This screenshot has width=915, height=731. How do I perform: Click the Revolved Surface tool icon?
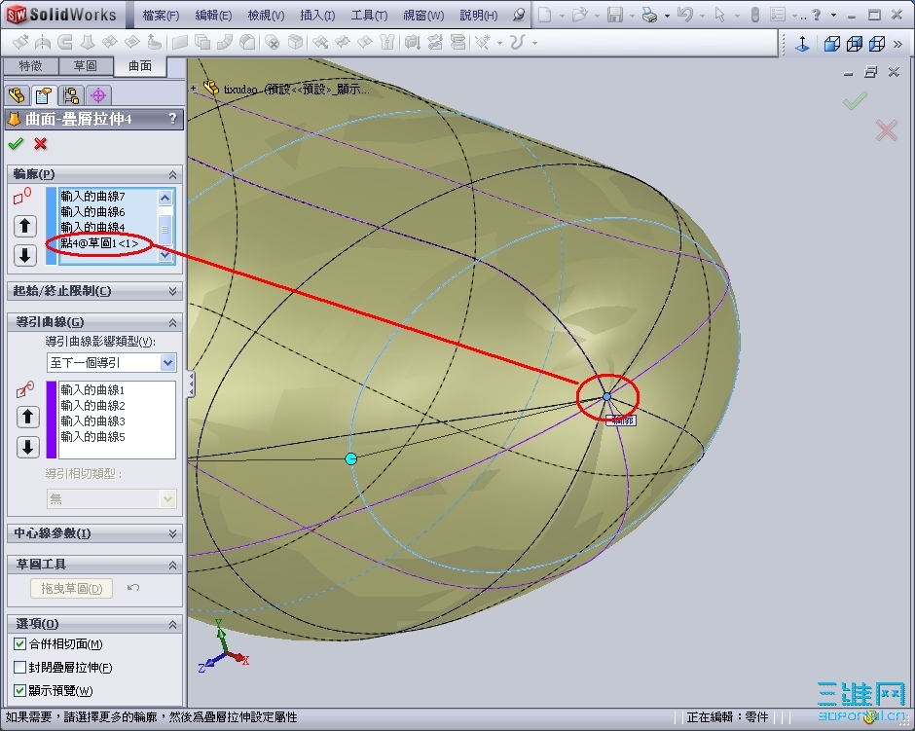pyautogui.click(x=43, y=42)
